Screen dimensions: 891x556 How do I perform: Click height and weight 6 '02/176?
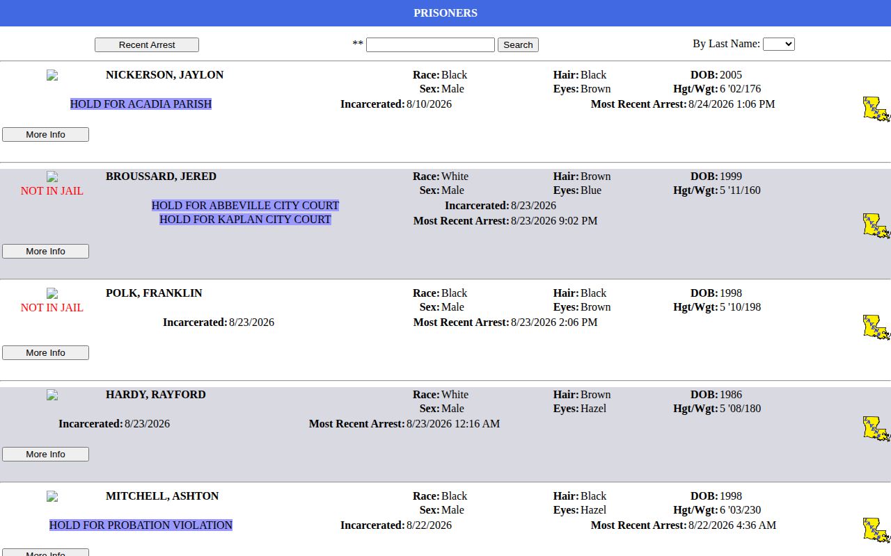(x=741, y=89)
